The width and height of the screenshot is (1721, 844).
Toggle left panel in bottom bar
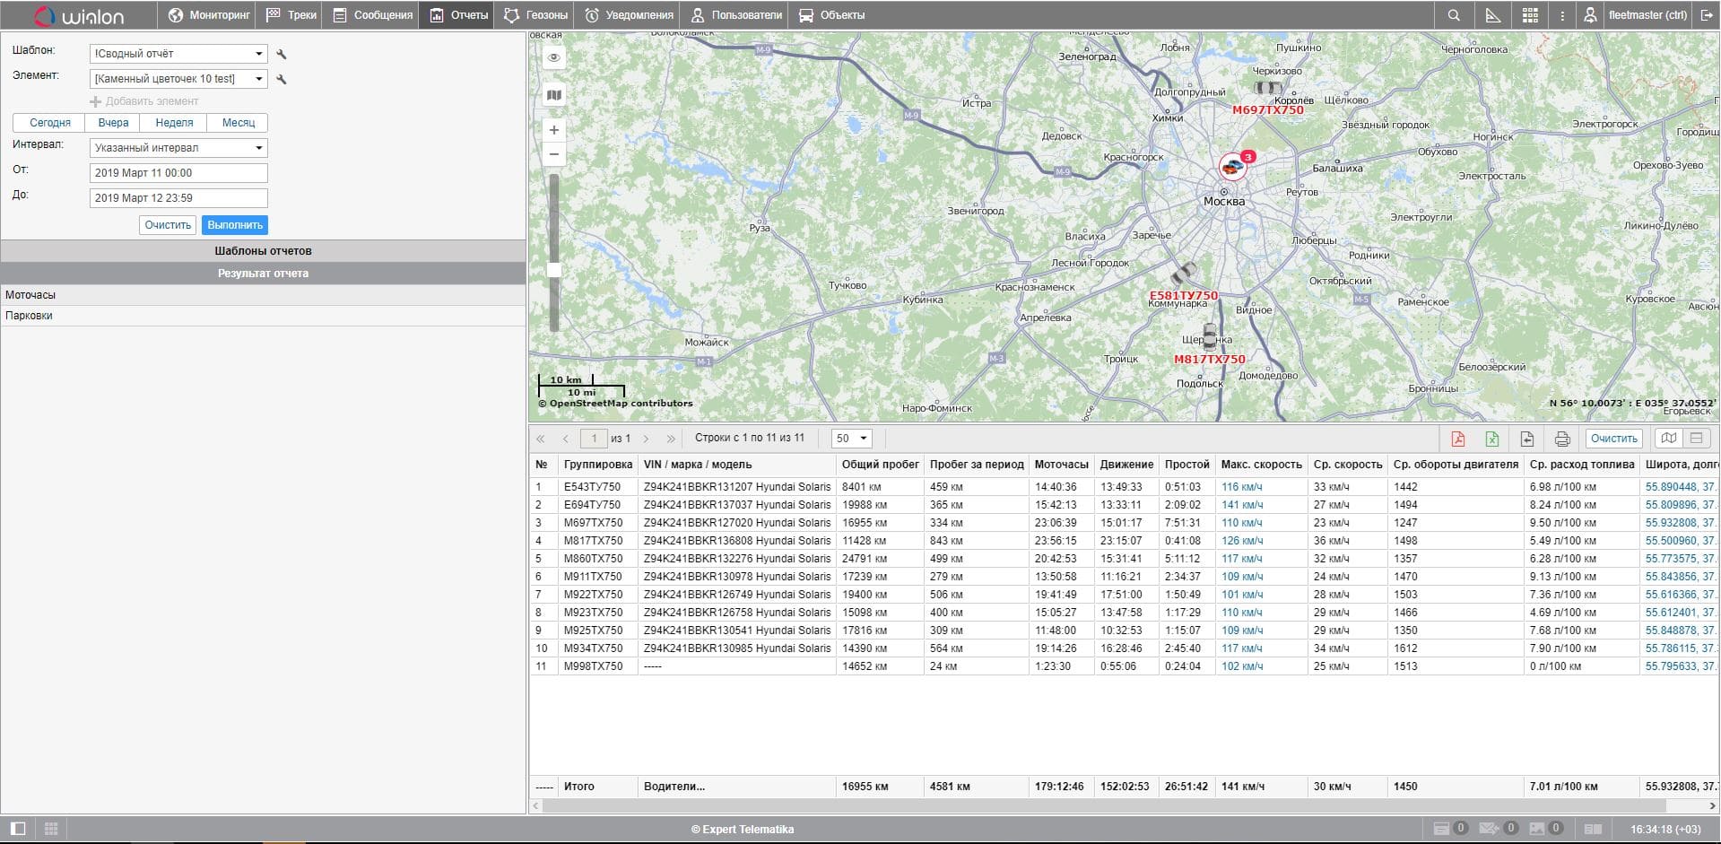18,829
